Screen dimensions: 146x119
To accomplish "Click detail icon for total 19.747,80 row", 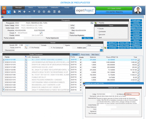I will pos(139,70).
